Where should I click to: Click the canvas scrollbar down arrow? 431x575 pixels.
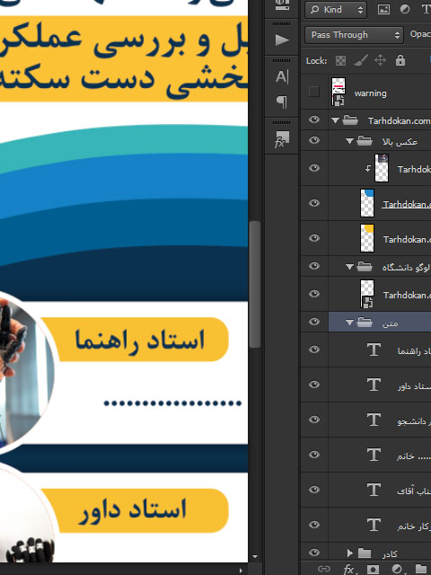(255, 557)
